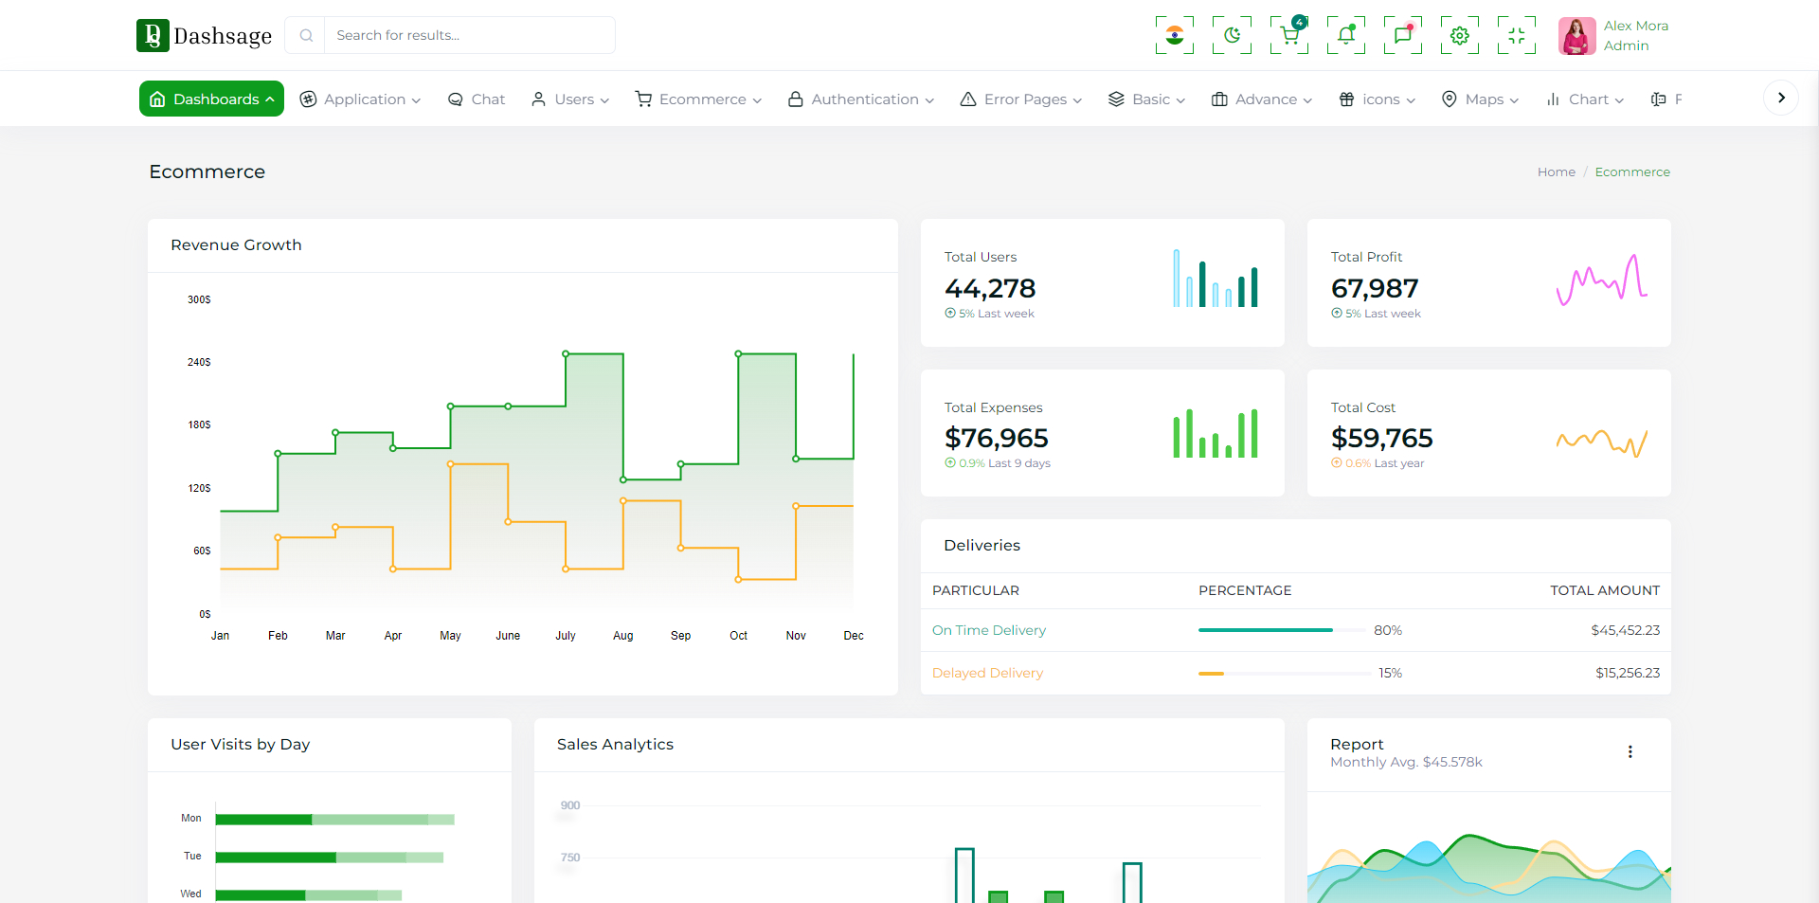Go to Home via the breadcrumb link
1819x903 pixels.
point(1556,172)
